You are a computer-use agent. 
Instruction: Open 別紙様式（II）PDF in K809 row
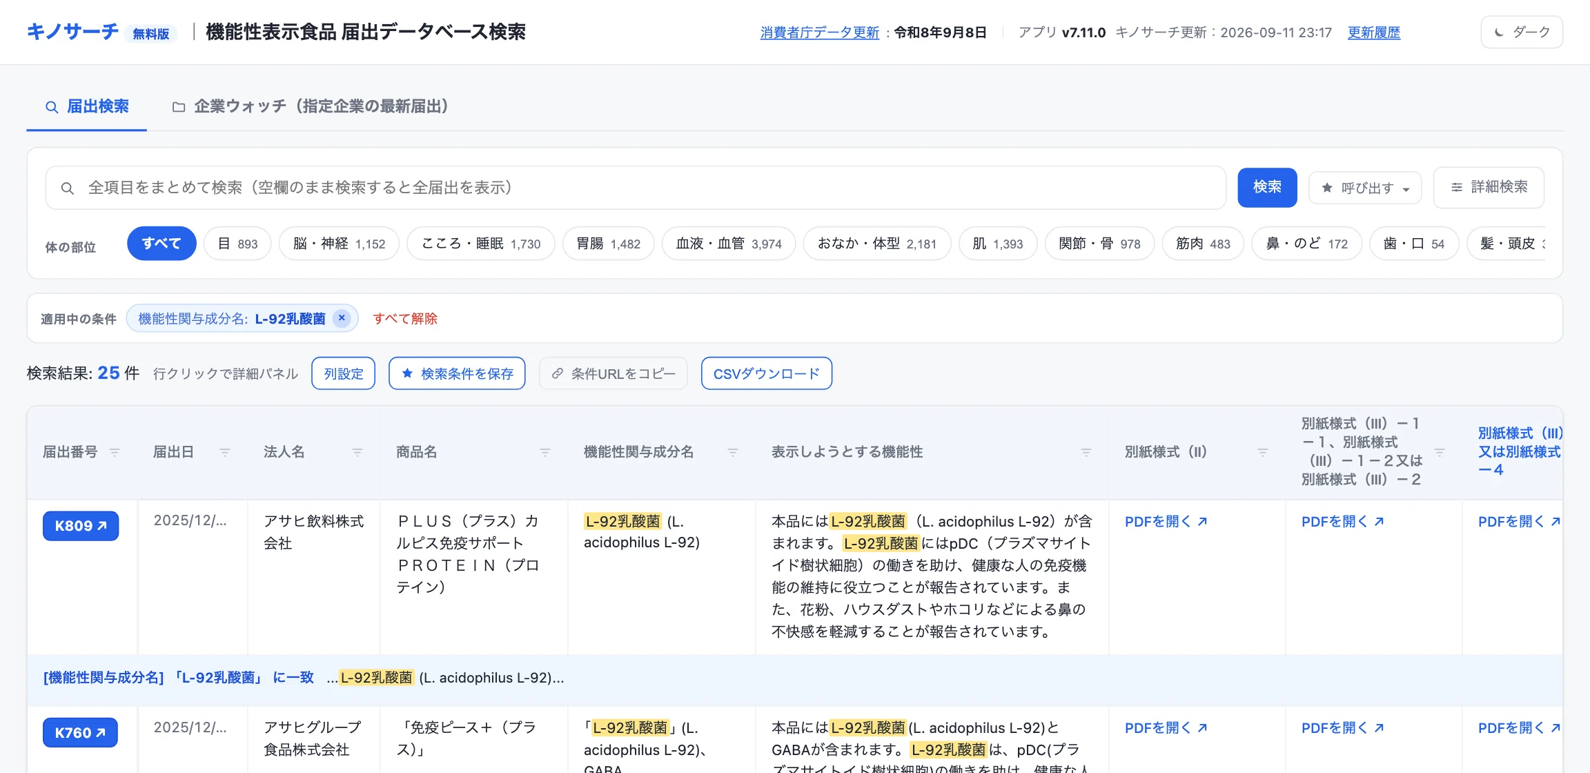tap(1166, 522)
